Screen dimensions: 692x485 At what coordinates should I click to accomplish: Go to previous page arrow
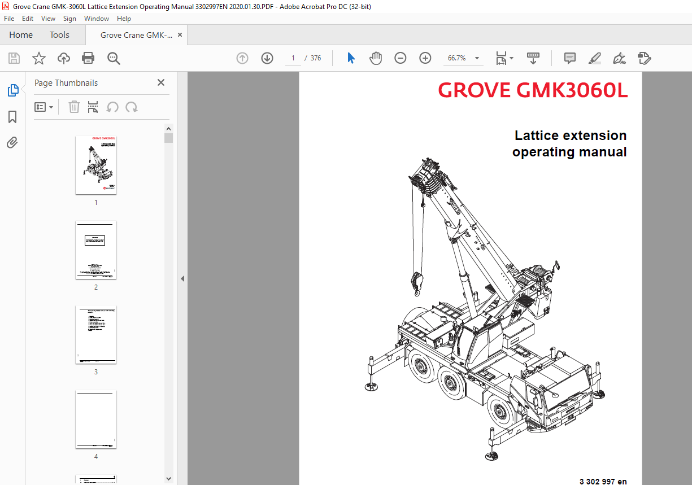pos(242,58)
